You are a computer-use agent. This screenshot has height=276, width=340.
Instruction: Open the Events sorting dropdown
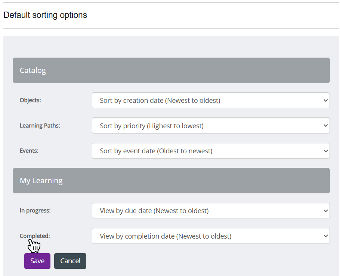pos(210,151)
